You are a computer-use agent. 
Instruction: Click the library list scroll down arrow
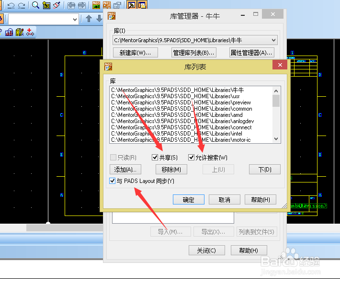pyautogui.click(x=276, y=139)
